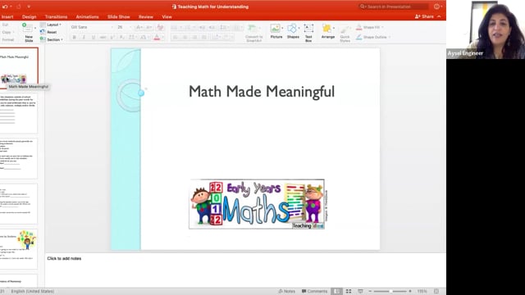
Task: Toggle Superscript formatting
Action: coord(113,37)
